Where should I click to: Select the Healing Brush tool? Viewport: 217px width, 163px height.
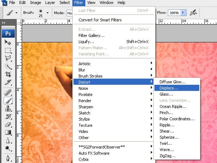(x=8, y=92)
